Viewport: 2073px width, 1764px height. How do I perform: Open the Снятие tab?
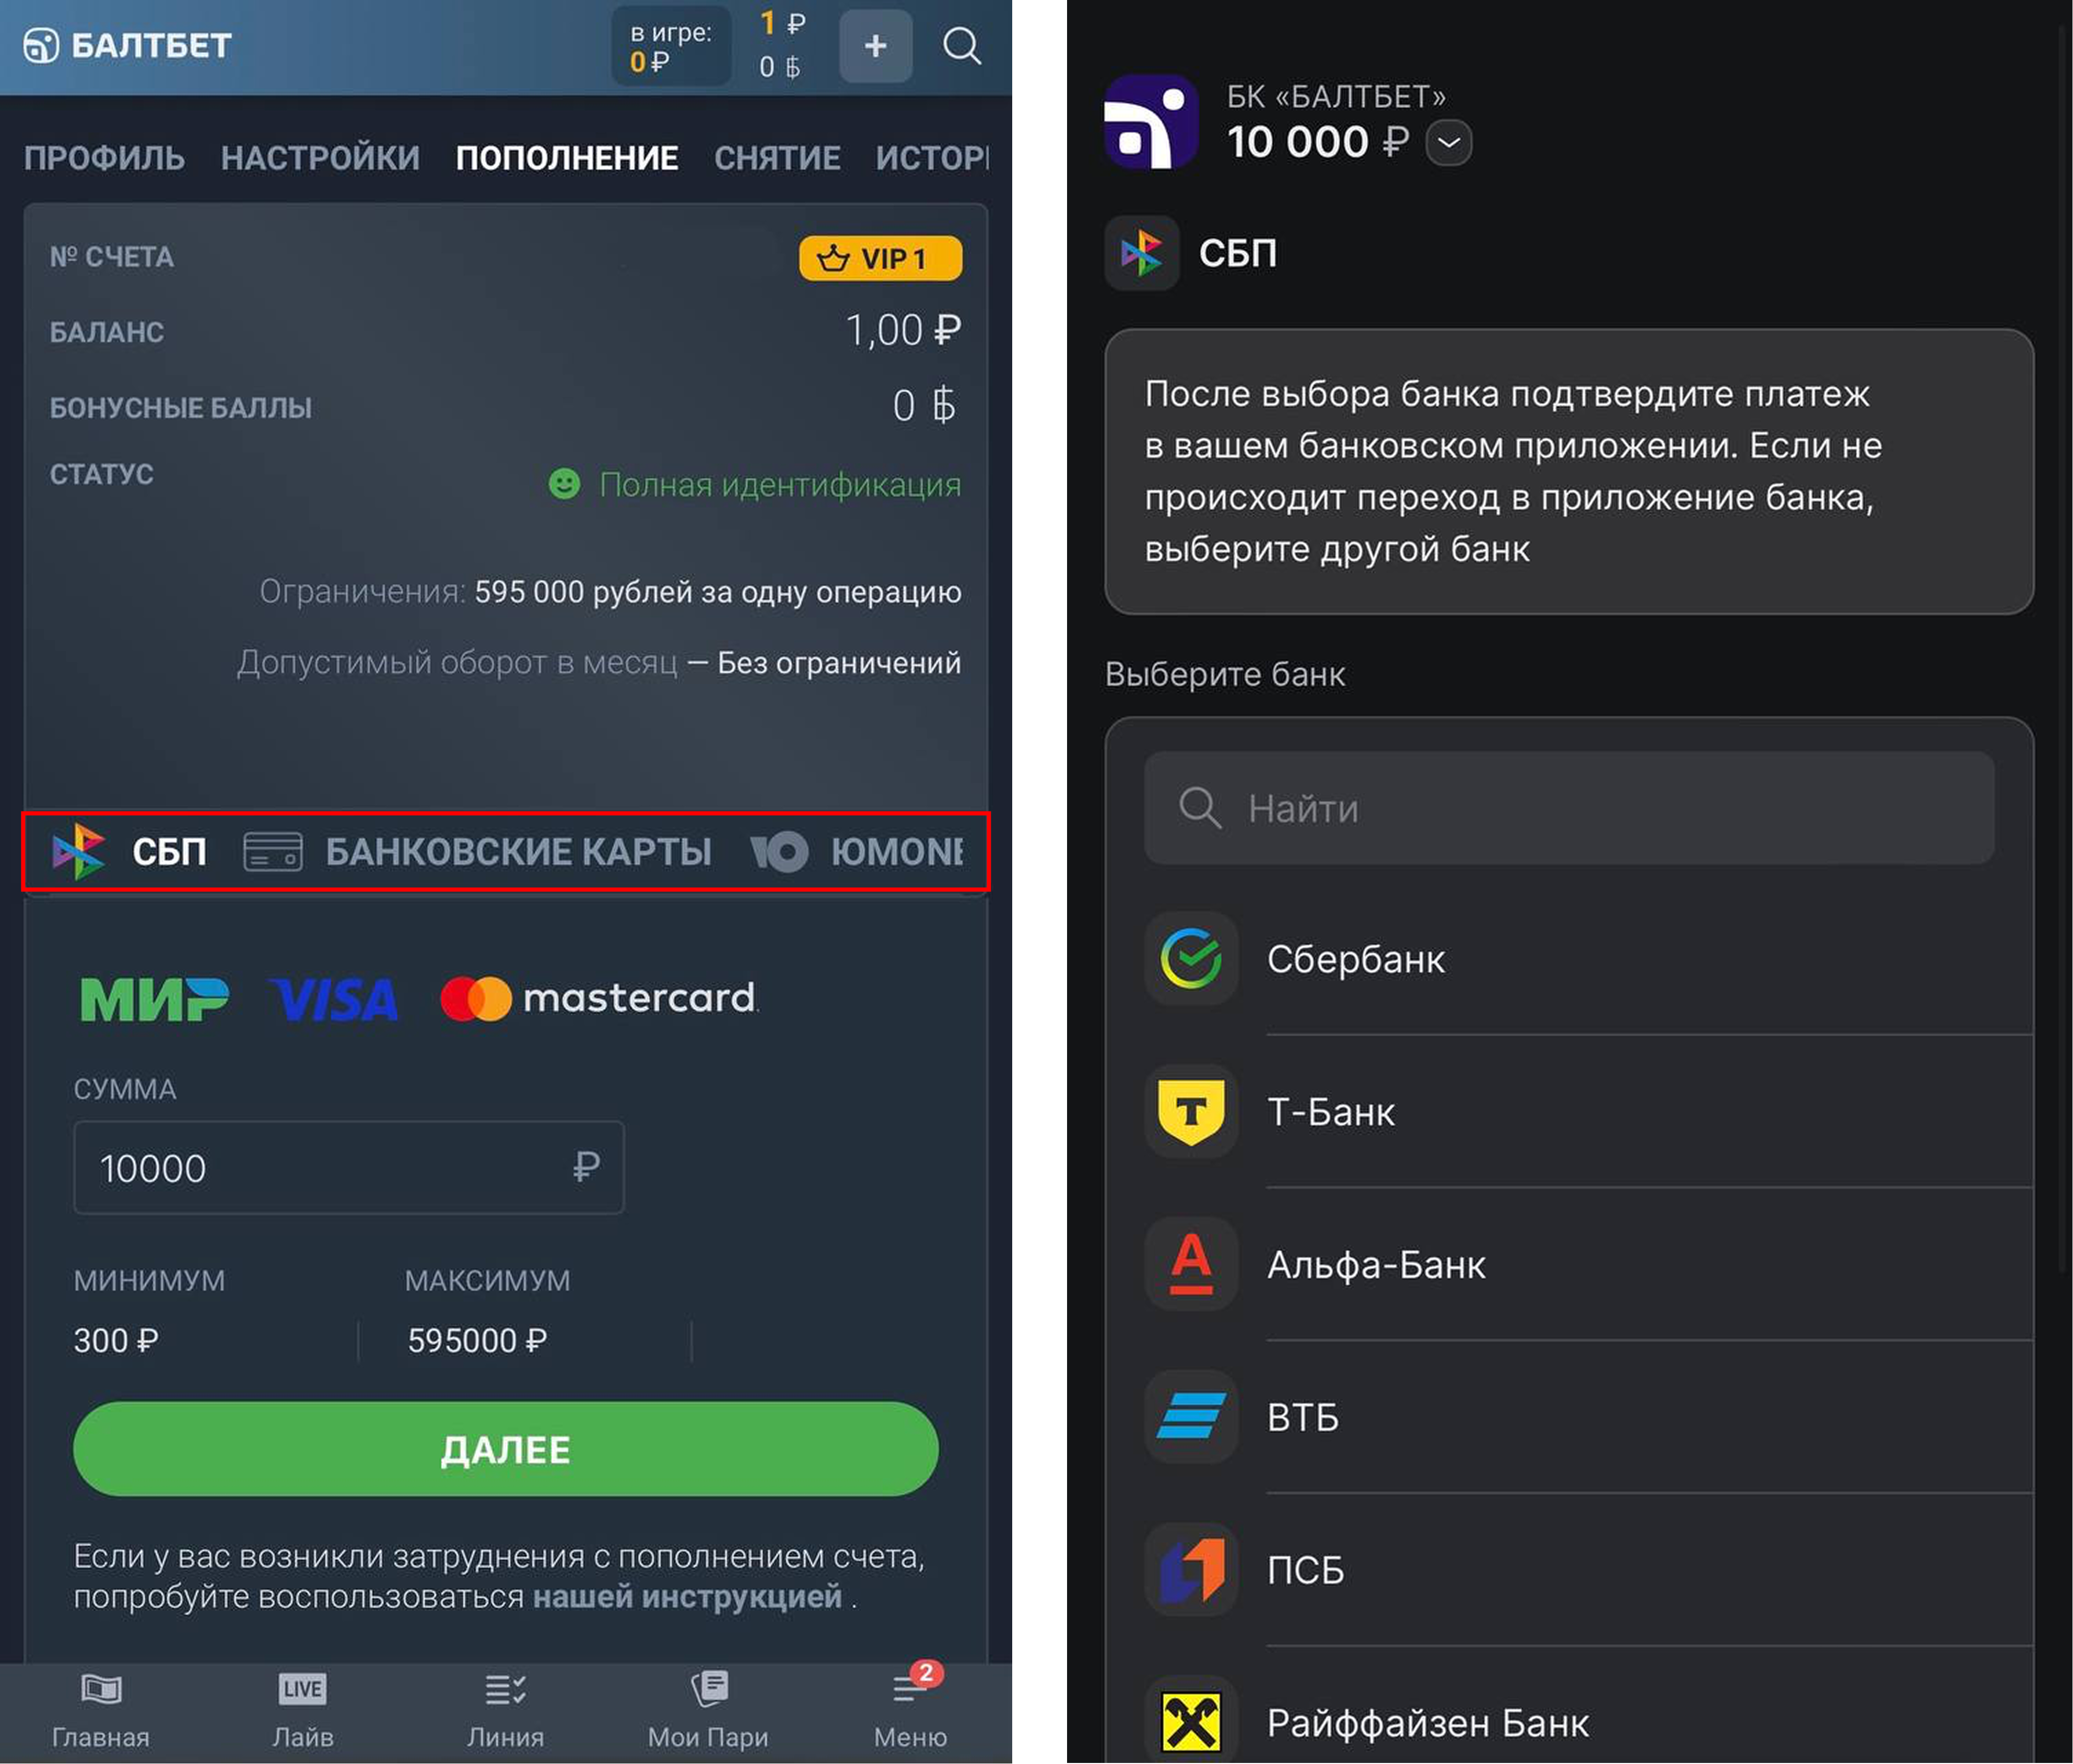pyautogui.click(x=776, y=158)
